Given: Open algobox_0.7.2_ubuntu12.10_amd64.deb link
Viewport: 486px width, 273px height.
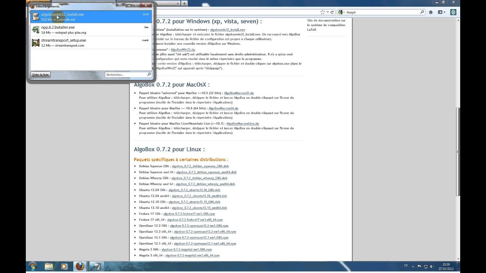Looking at the screenshot, I should coord(199,208).
